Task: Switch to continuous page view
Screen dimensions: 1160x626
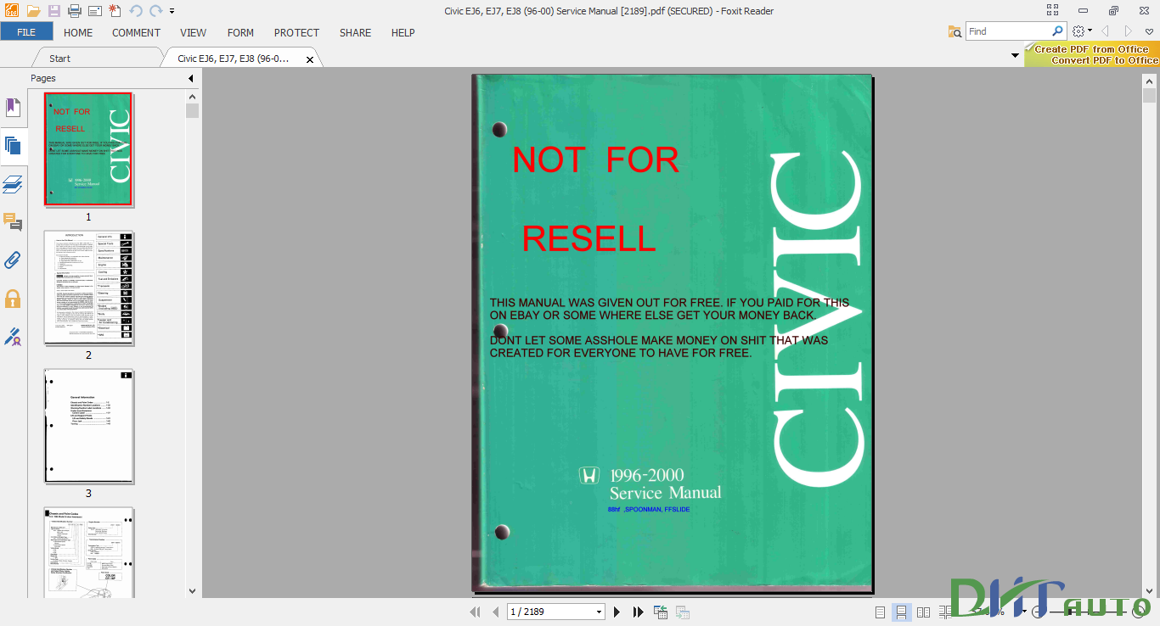Action: click(x=902, y=612)
